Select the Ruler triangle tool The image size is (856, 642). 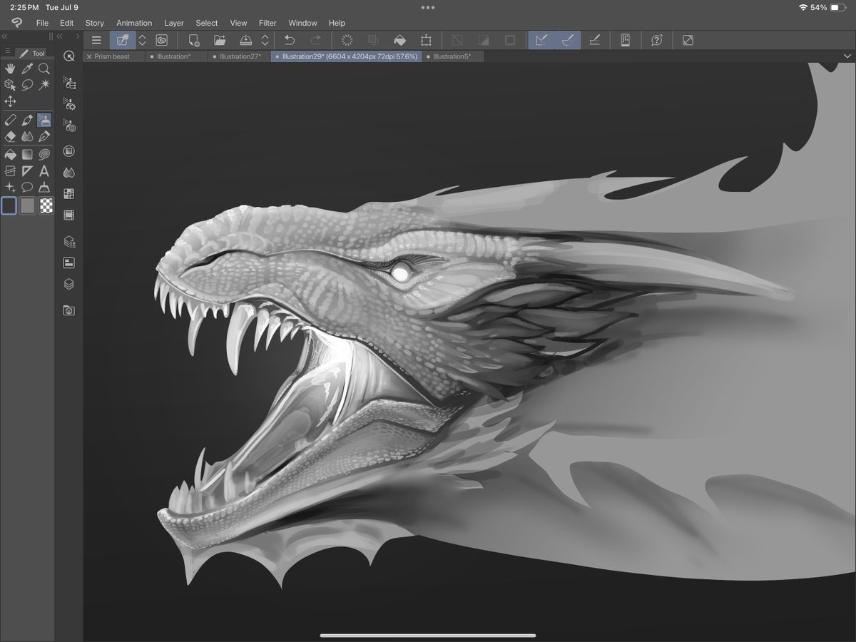(27, 170)
